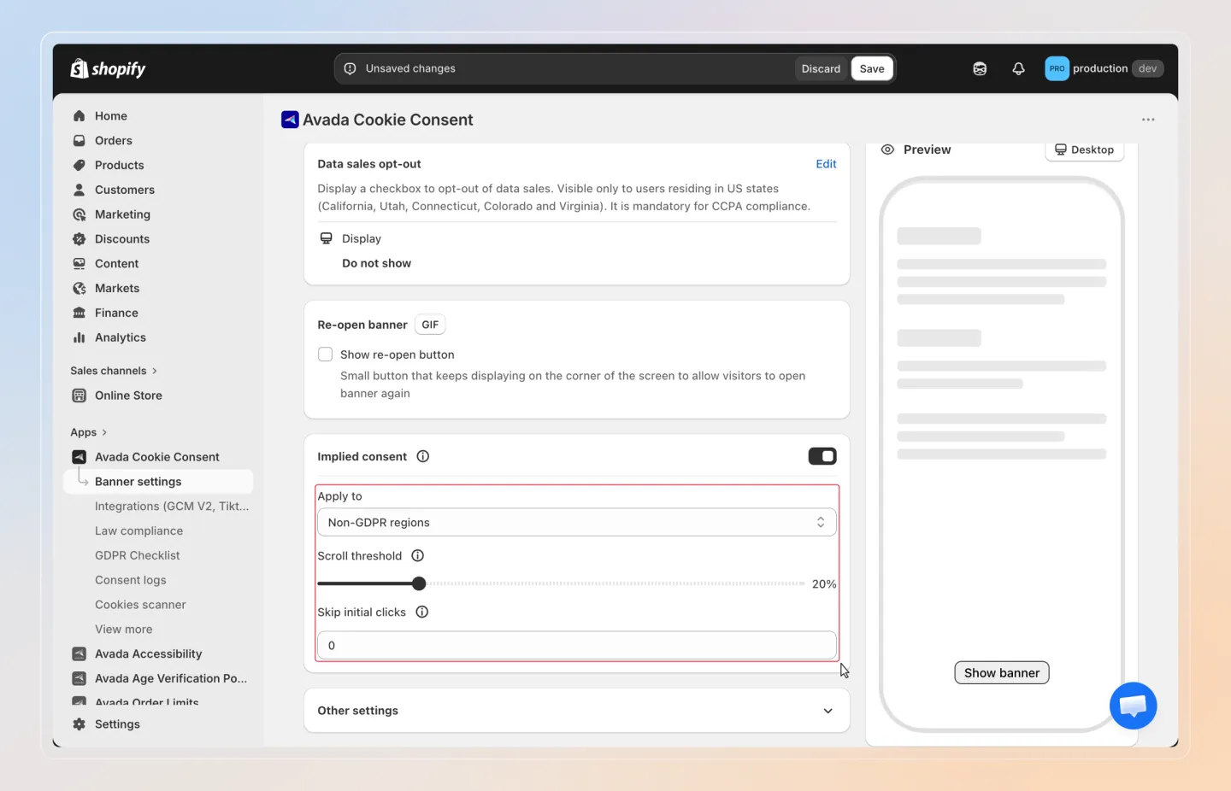Click the Marketing target icon
Screen dimensions: 1231x791
tap(80, 214)
